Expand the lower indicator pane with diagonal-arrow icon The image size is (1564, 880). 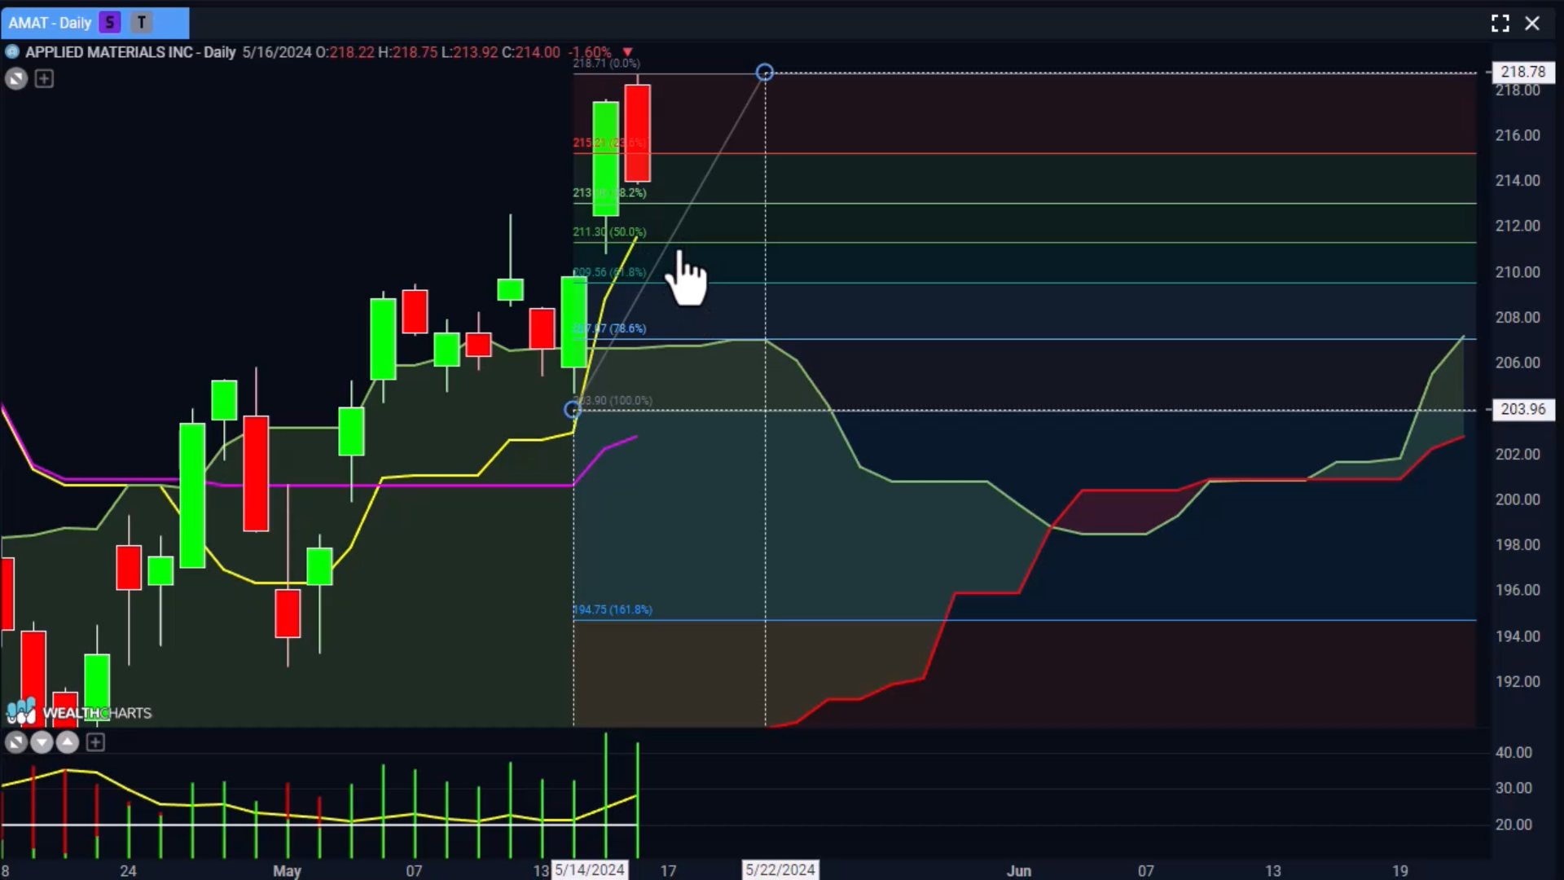point(15,742)
